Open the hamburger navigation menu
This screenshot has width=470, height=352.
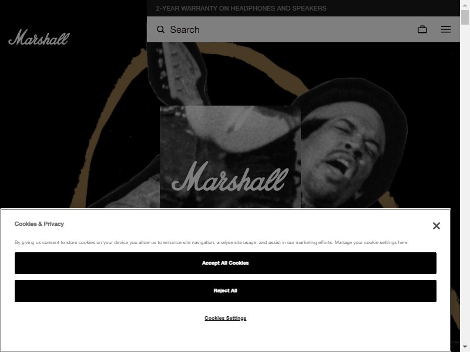446,29
